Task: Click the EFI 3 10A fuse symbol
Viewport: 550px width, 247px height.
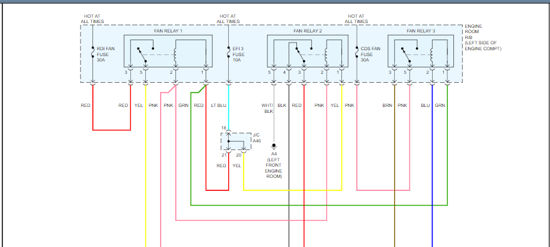Action: point(228,52)
